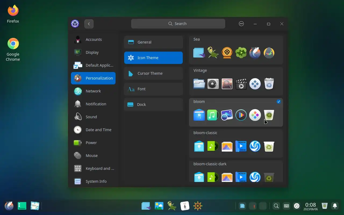Click the bloom-classic picture icon
The image size is (344, 215).
click(227, 147)
